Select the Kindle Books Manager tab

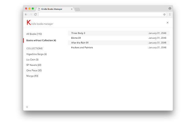coord(55,9)
